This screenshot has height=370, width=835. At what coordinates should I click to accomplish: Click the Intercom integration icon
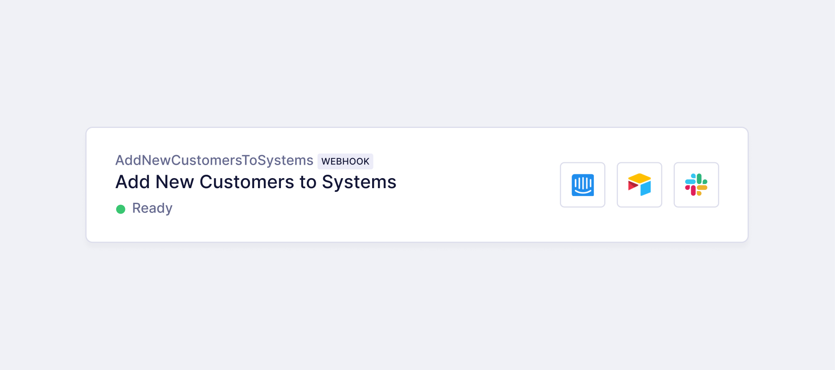(582, 185)
